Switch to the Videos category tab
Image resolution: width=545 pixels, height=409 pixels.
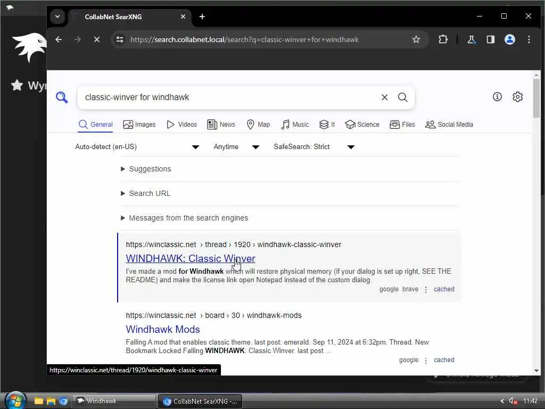pos(182,125)
